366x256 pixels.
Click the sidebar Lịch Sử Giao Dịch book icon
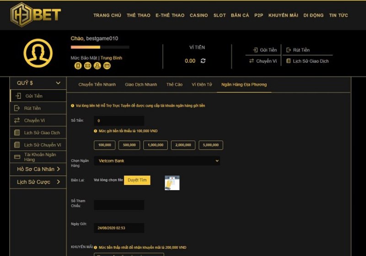coord(17,133)
